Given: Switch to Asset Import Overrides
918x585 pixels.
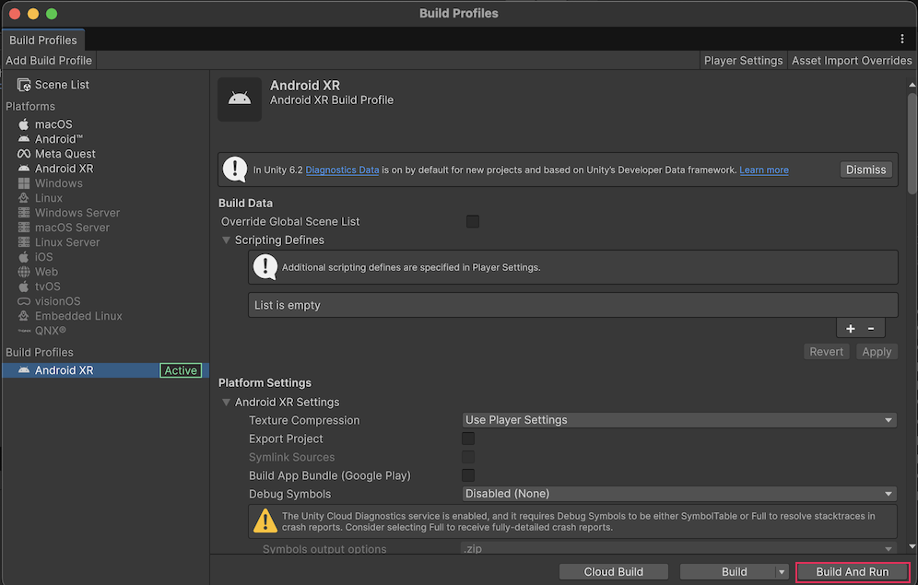Looking at the screenshot, I should [x=852, y=61].
